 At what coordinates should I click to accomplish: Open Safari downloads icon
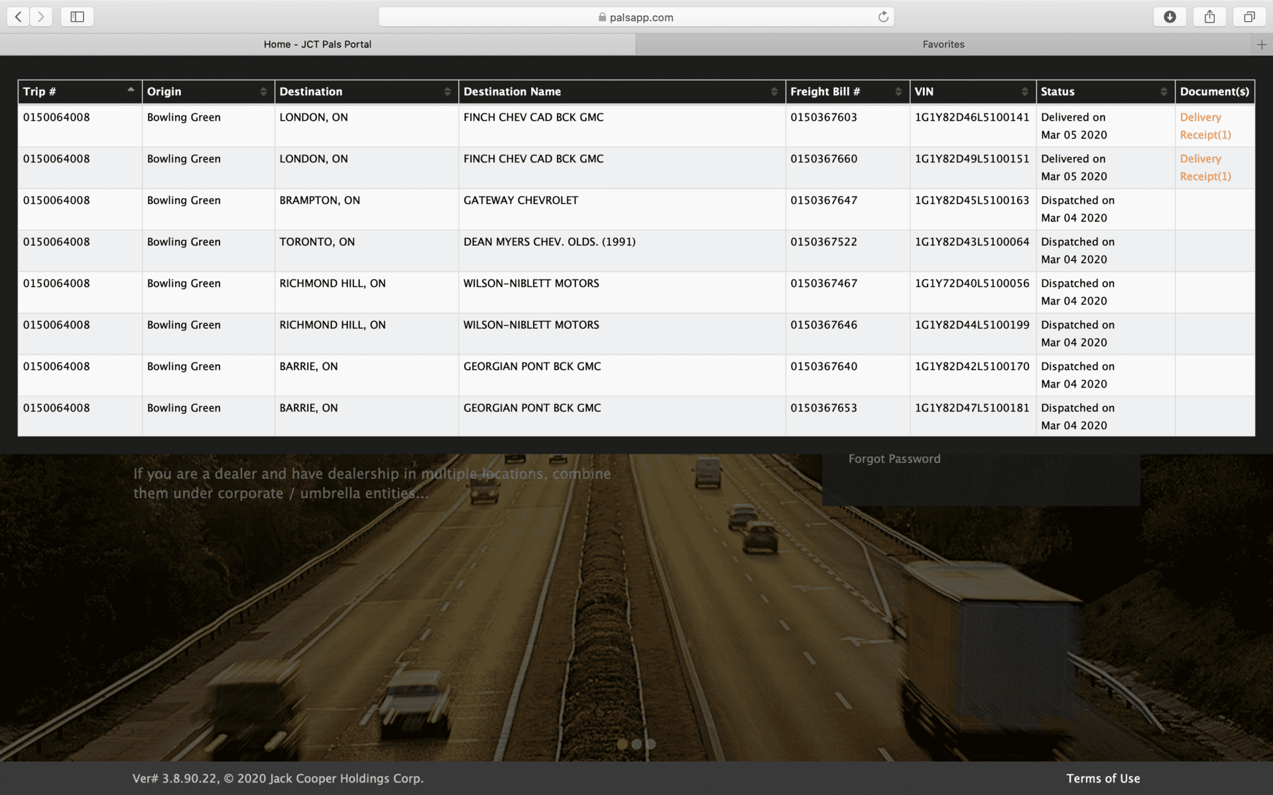click(1170, 17)
